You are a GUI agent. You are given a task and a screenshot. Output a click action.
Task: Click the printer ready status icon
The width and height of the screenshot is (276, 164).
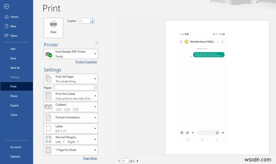(x=49, y=54)
